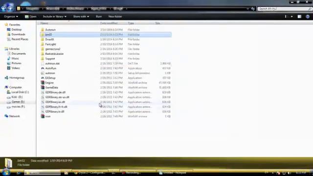
Task: Open the Organize dropdown menu
Action: 11,17
